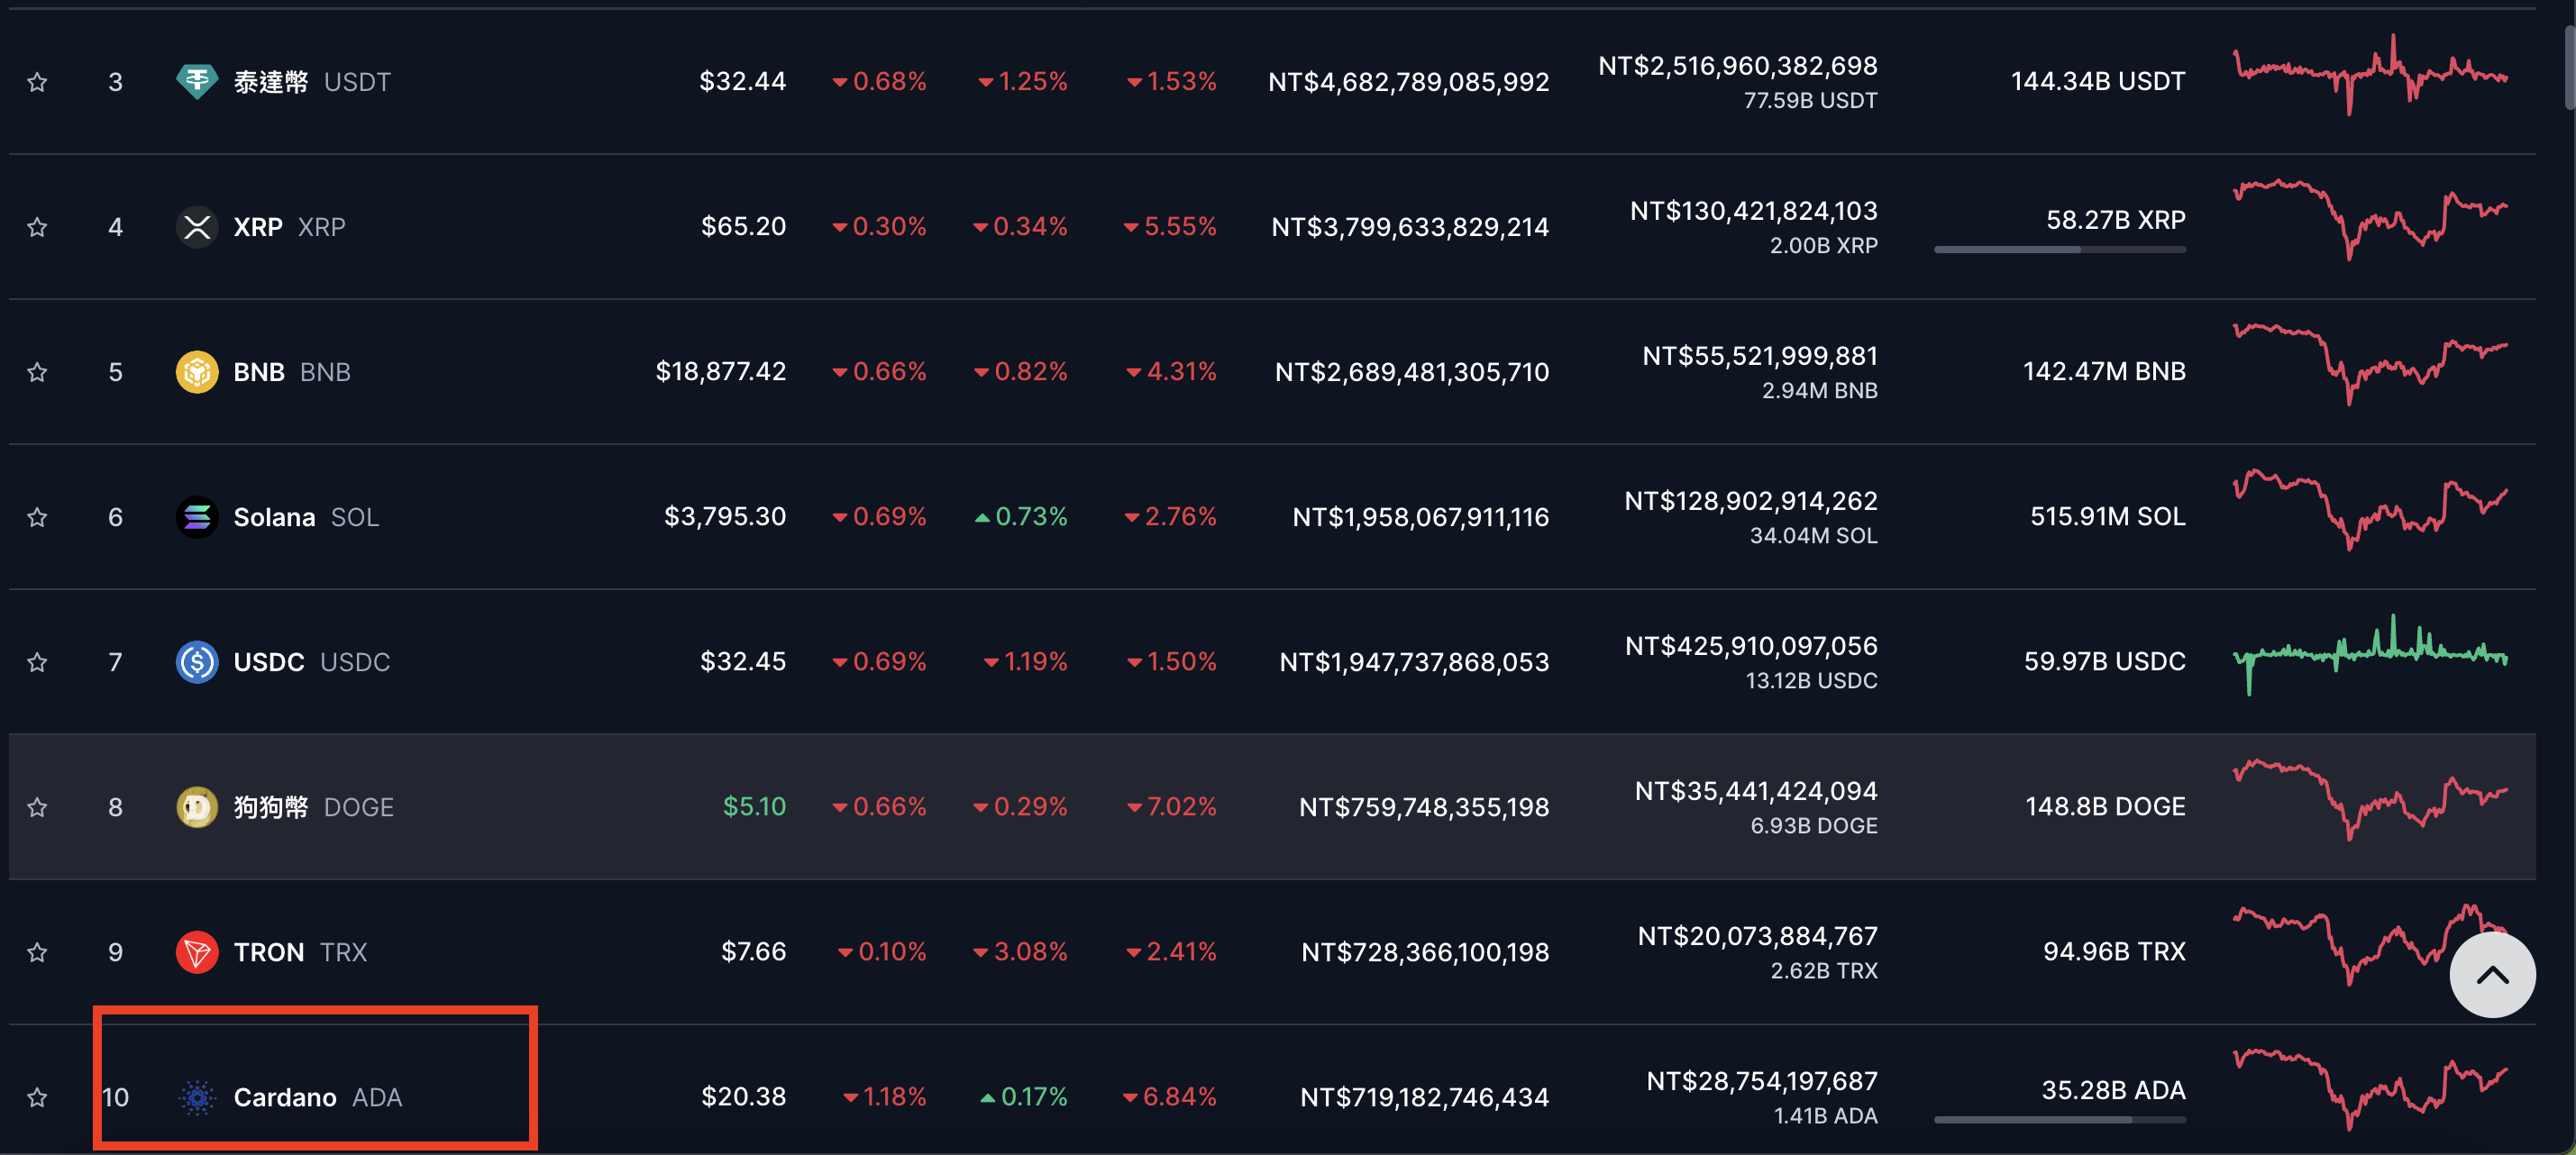The height and width of the screenshot is (1155, 2576).
Task: Open the BNB name link
Action: click(x=259, y=372)
